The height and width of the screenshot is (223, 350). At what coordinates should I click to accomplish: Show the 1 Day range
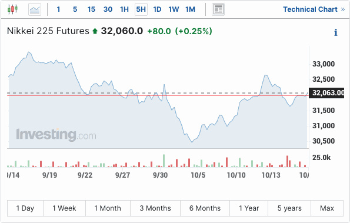click(25, 208)
